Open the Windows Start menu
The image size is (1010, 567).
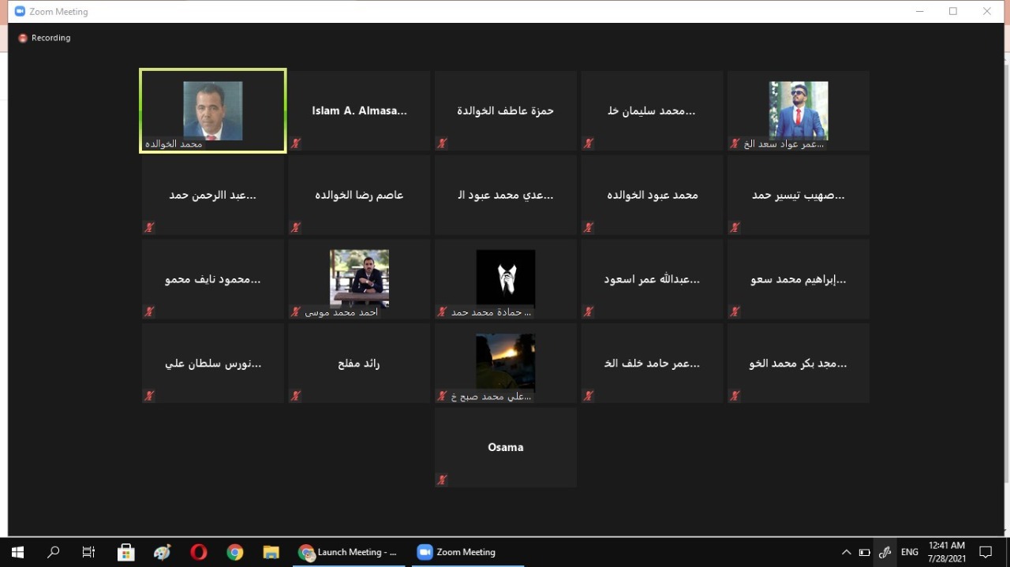click(17, 552)
